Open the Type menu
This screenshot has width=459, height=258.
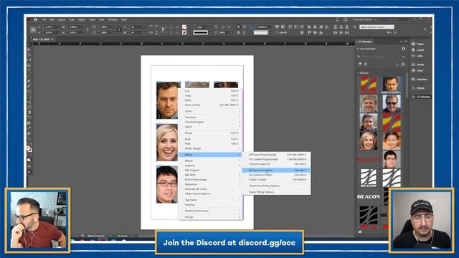[72, 19]
